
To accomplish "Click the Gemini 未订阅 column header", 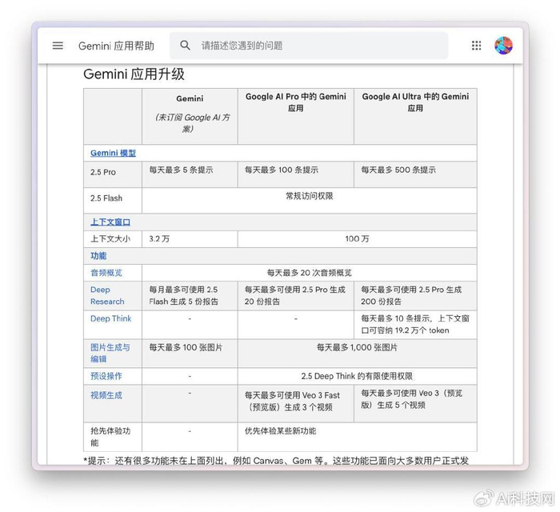I will click(x=190, y=116).
